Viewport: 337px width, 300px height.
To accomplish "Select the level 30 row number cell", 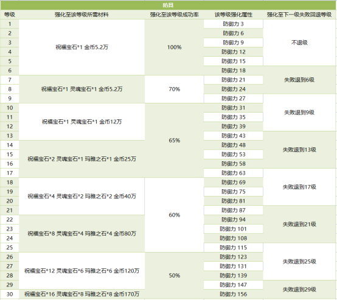I will [x=10, y=294].
